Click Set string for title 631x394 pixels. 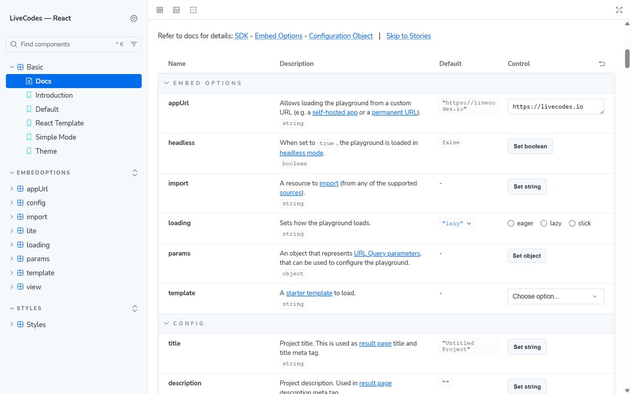click(527, 347)
